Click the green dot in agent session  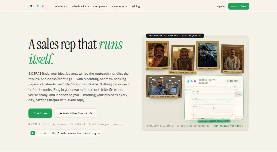click(x=188, y=81)
